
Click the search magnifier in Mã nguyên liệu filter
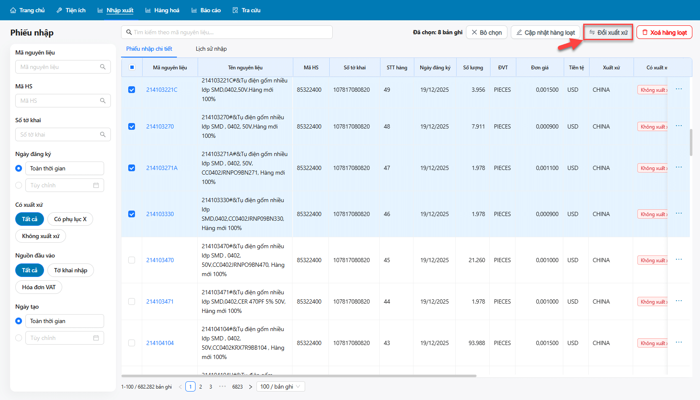click(102, 67)
